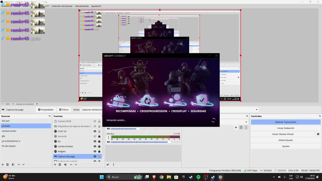Hide the Captura de juego source
The width and height of the screenshot is (322, 181).
coord(95,156)
